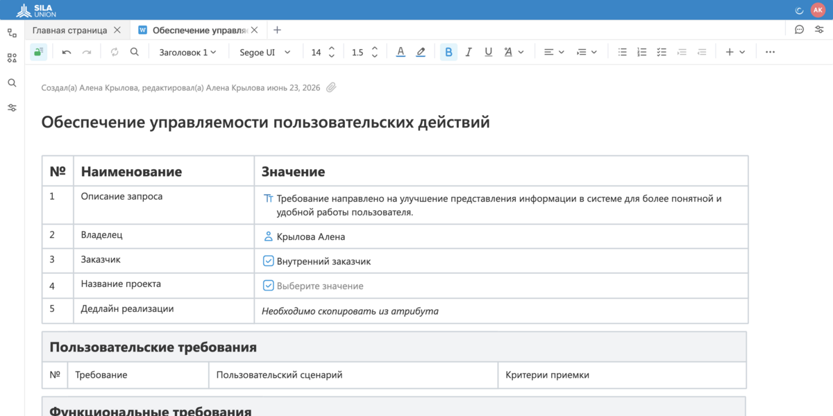833x416 pixels.
Task: Click the font size value 14
Action: [316, 52]
